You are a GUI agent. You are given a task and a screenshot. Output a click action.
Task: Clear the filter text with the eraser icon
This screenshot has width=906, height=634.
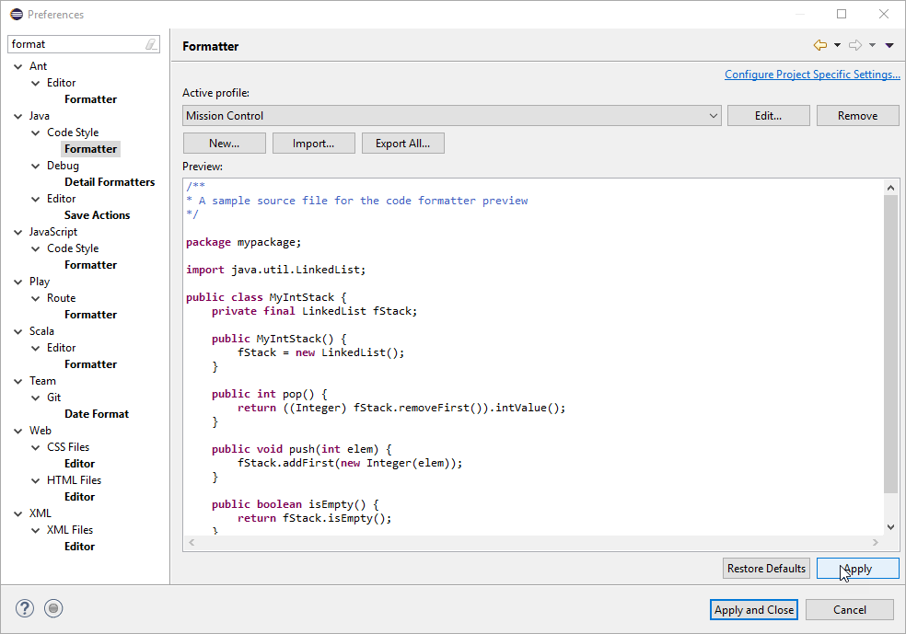(151, 44)
